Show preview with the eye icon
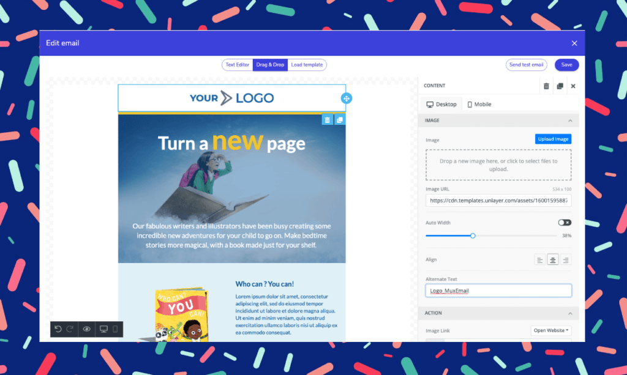The height and width of the screenshot is (375, 627). click(x=87, y=329)
